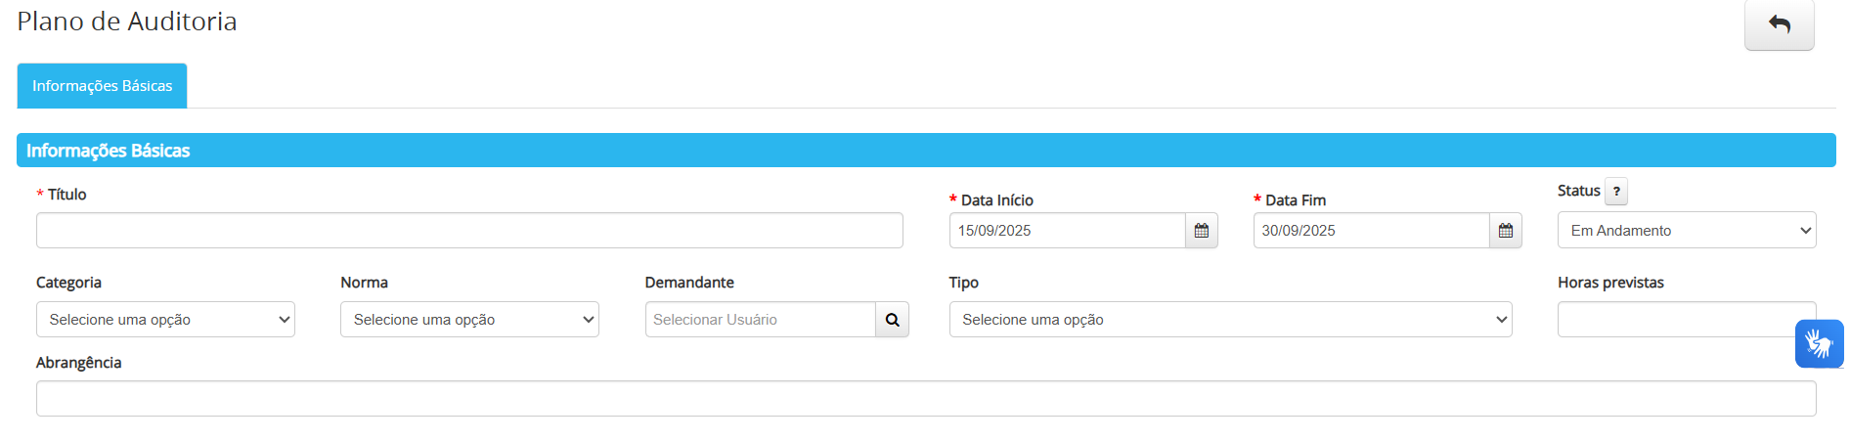Click the blue Informações Básicas section header
Screen dimensions: 1850x441
pyautogui.click(x=925, y=151)
